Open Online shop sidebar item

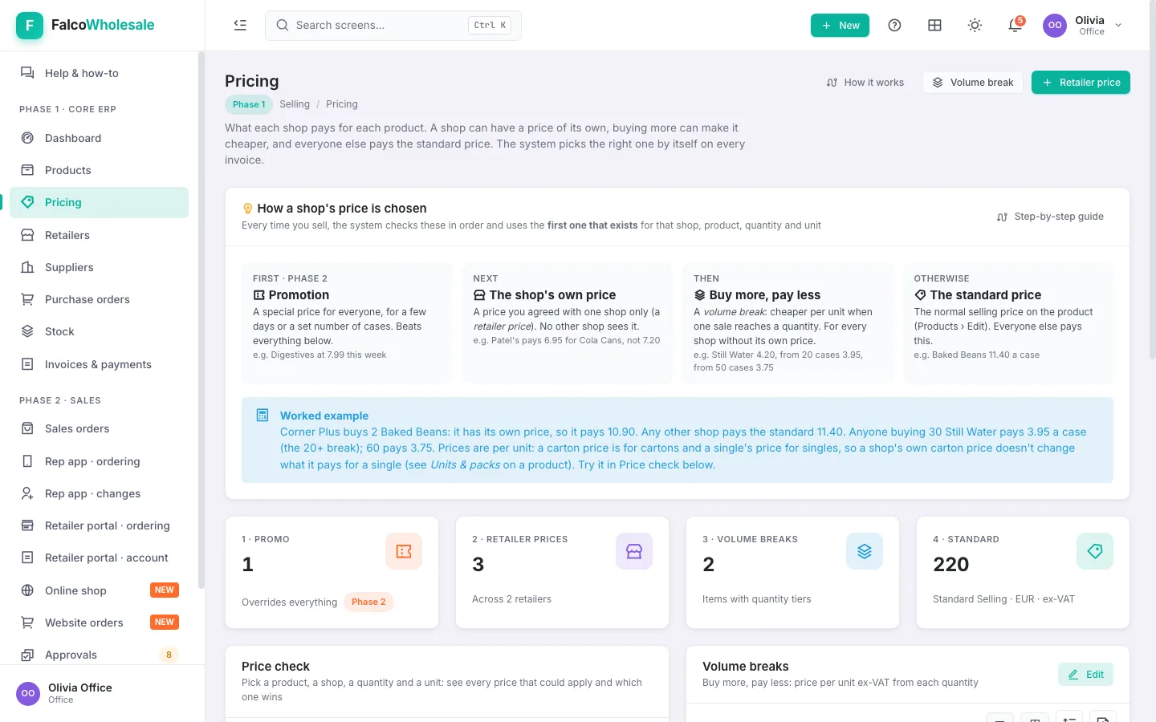100,590
